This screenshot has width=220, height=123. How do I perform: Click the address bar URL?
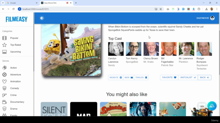pyautogui.click(x=35, y=9)
